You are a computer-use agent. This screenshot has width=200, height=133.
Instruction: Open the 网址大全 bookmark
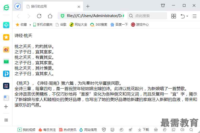click(x=78, y=25)
